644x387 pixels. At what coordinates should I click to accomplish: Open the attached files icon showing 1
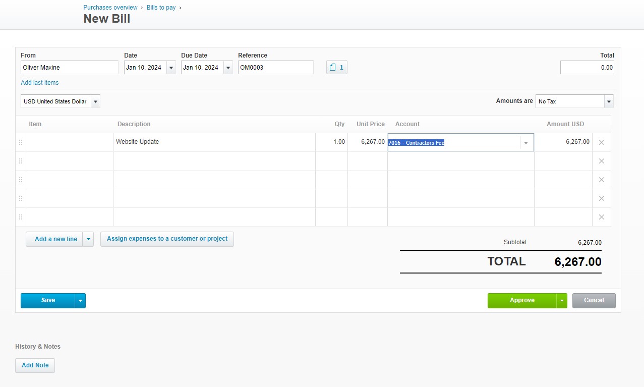coord(337,67)
